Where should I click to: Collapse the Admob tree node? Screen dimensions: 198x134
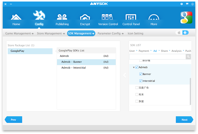coord(134,67)
